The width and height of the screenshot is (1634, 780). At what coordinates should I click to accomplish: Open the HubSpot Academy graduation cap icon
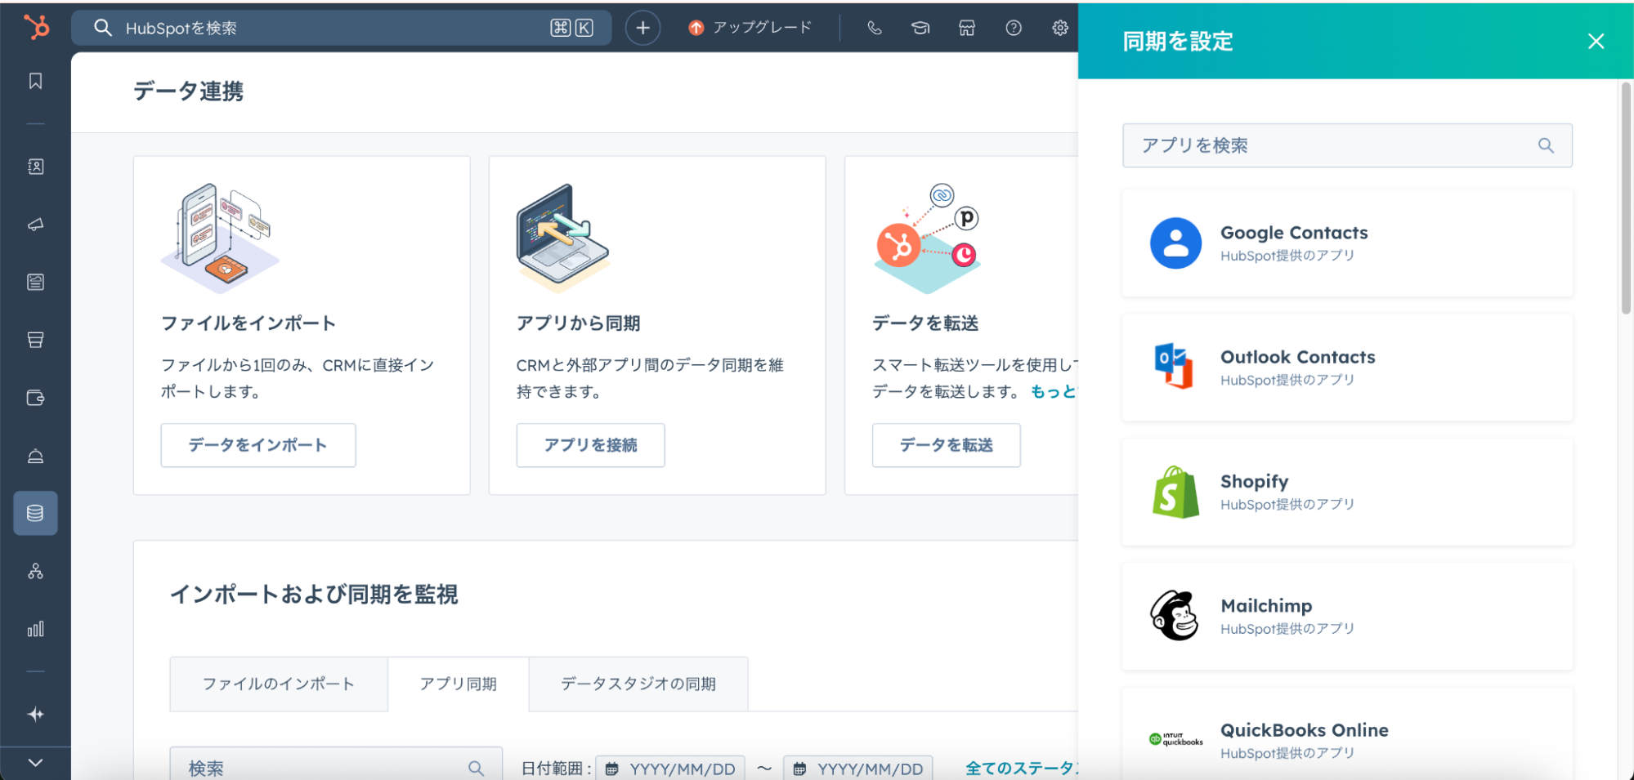pyautogui.click(x=920, y=28)
